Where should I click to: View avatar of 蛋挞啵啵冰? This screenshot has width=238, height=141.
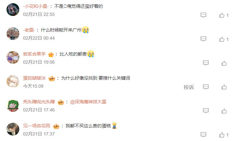pos(13,81)
